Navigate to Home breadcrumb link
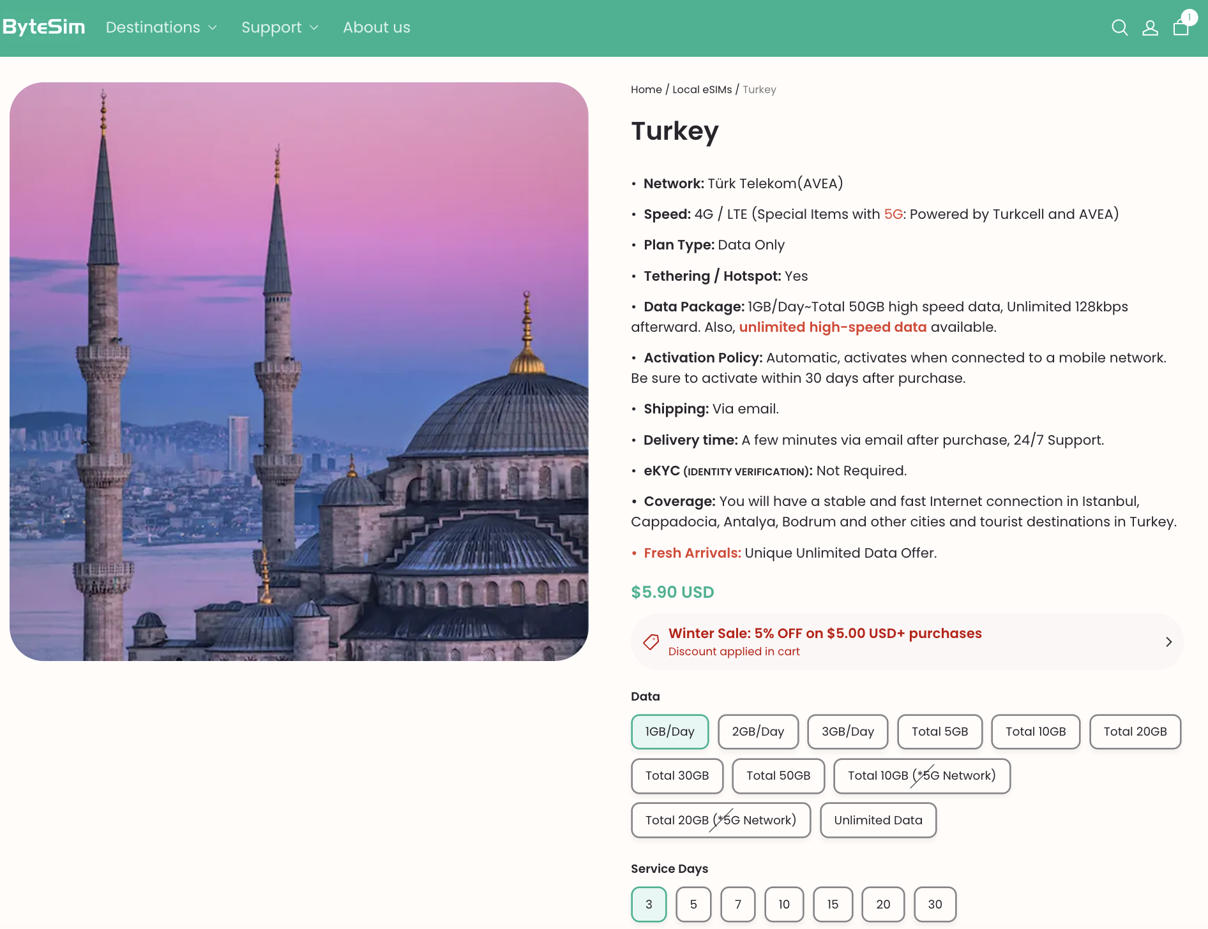The height and width of the screenshot is (929, 1208). (x=646, y=89)
